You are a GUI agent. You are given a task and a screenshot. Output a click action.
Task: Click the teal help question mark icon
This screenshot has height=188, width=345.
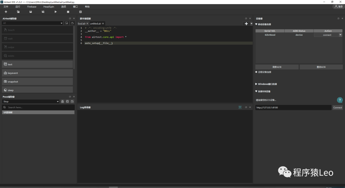pyautogui.click(x=340, y=100)
